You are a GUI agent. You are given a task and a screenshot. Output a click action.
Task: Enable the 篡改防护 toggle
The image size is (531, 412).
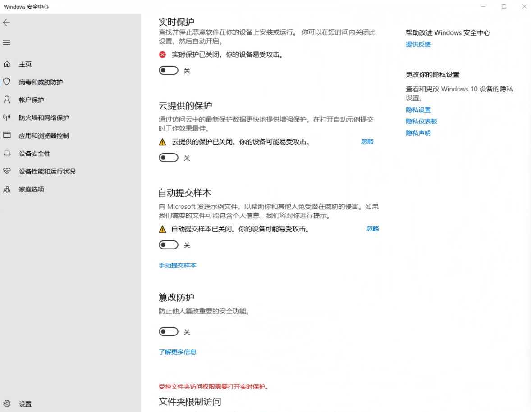click(169, 332)
